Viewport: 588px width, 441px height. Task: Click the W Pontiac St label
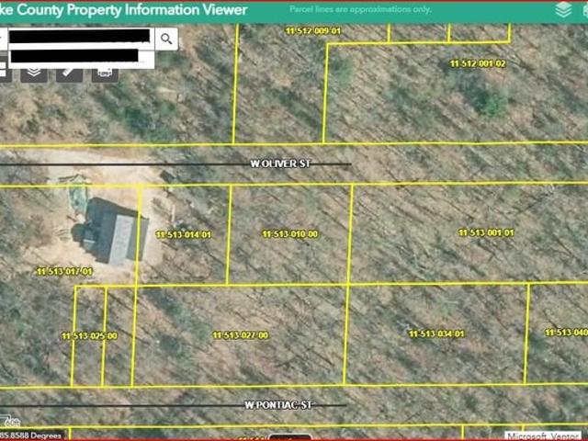(279, 404)
